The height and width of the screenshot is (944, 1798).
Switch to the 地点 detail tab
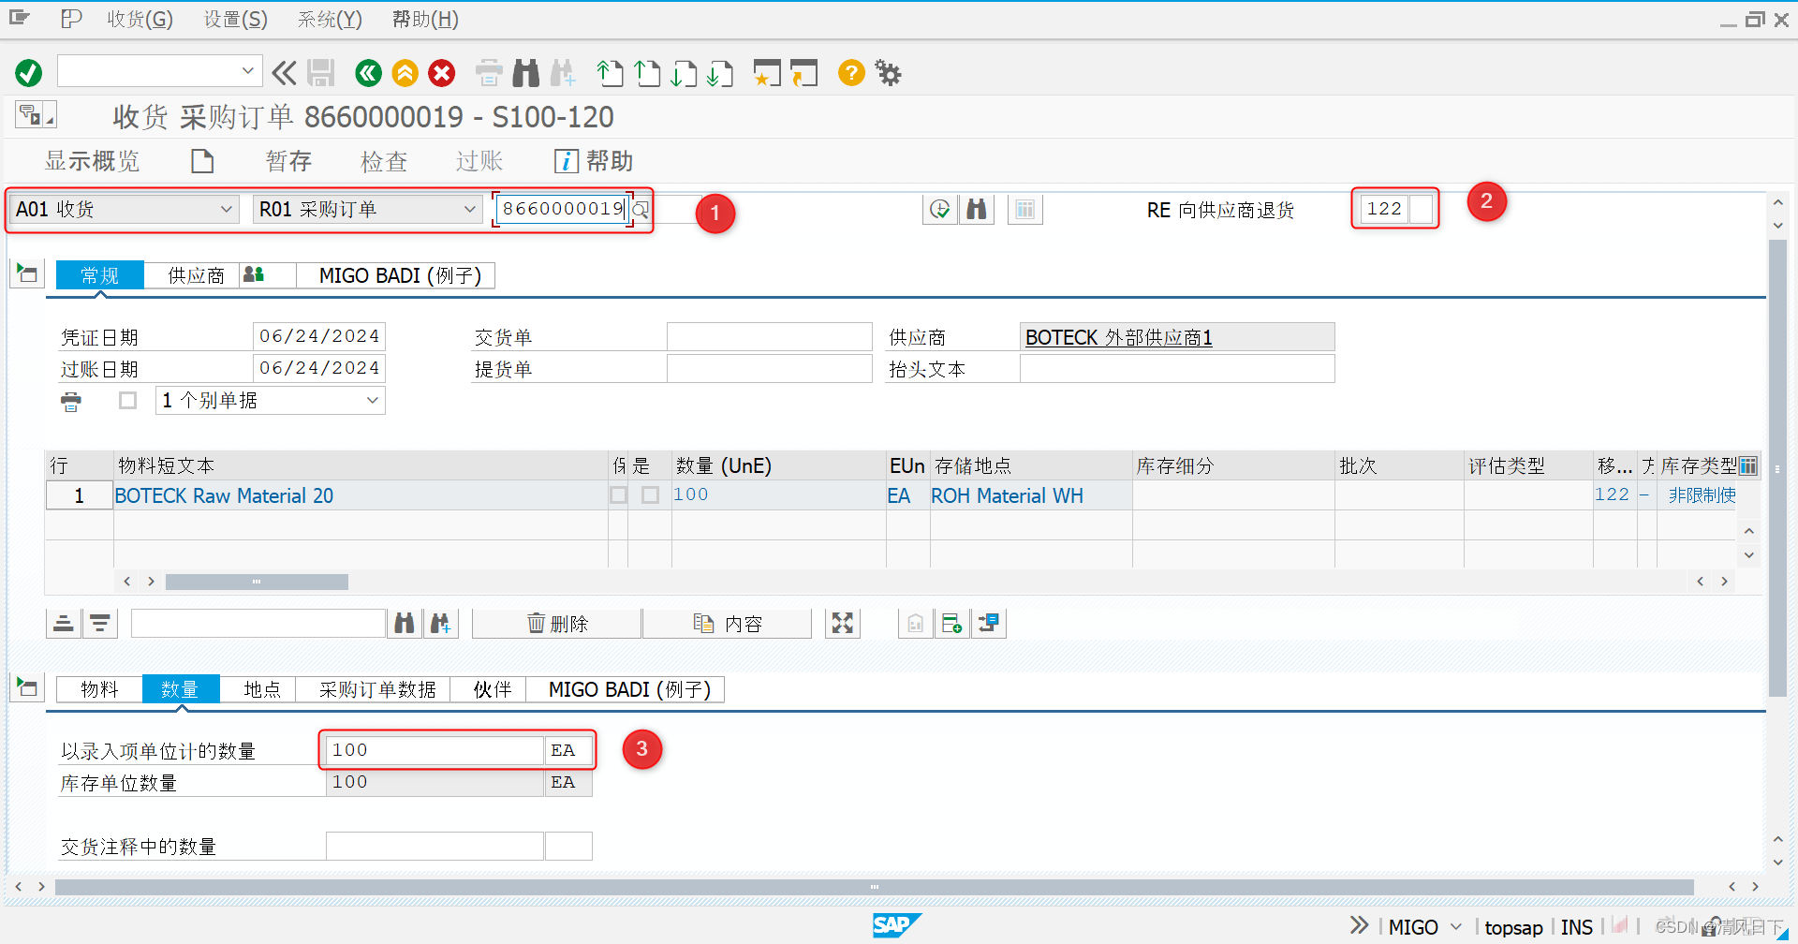point(261,689)
